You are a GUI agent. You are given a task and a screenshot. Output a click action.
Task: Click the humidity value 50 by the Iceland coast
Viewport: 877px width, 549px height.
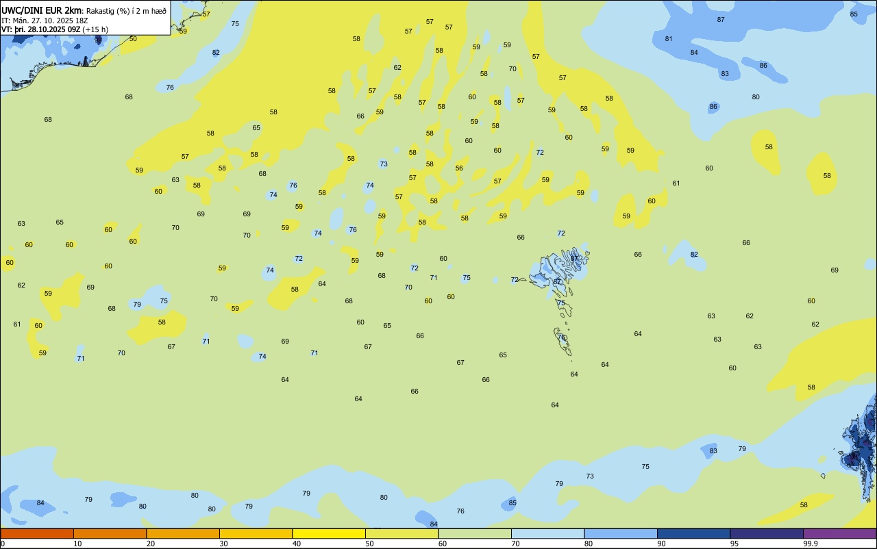click(x=133, y=39)
